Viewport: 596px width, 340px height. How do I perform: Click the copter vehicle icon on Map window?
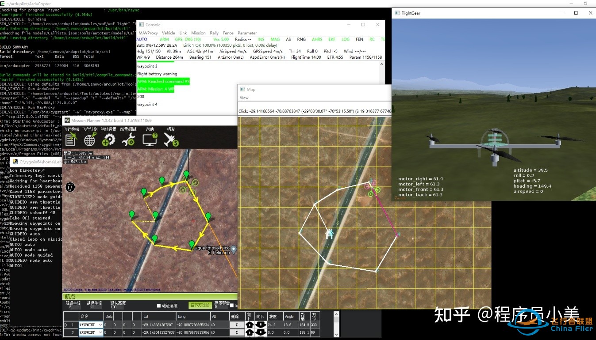coord(373,188)
